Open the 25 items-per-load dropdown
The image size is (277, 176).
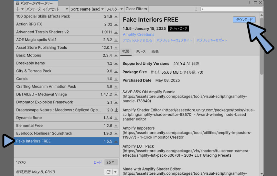pos(111,162)
